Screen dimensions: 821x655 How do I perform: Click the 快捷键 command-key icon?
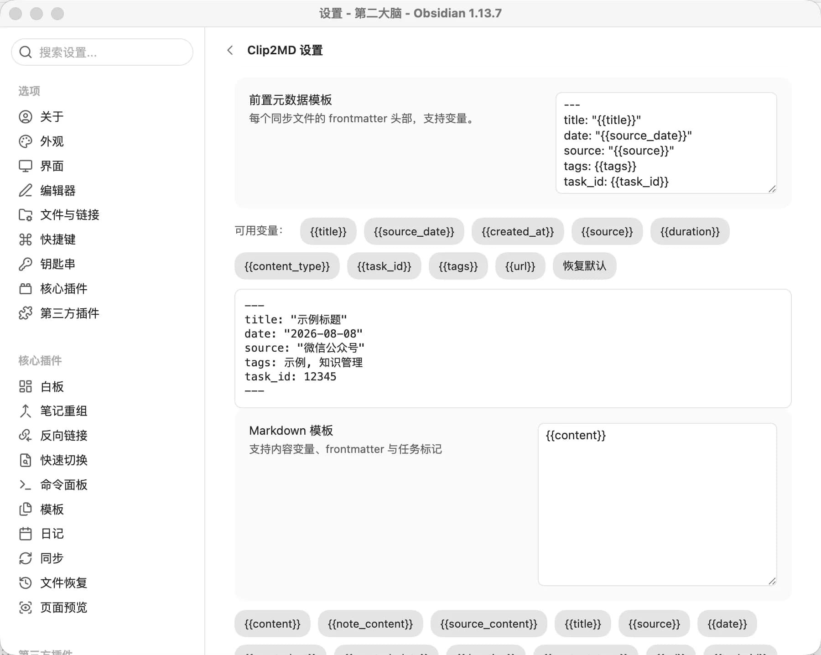26,239
